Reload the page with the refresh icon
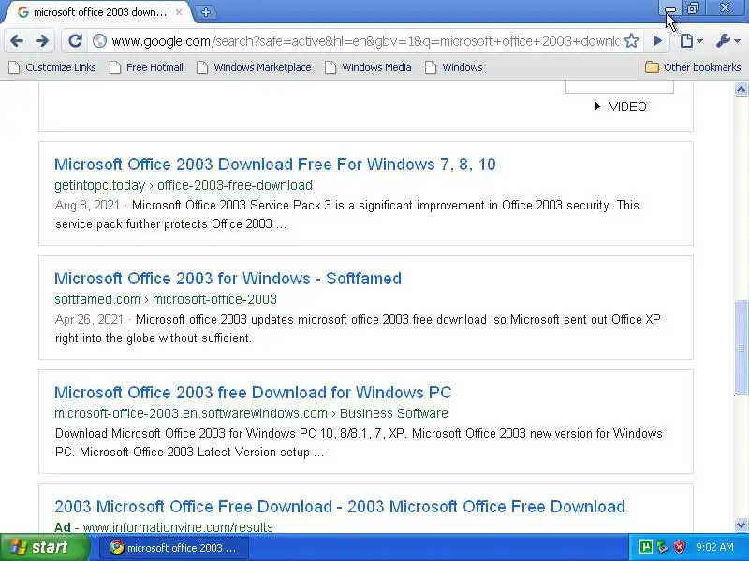The height and width of the screenshot is (561, 749). [x=75, y=41]
